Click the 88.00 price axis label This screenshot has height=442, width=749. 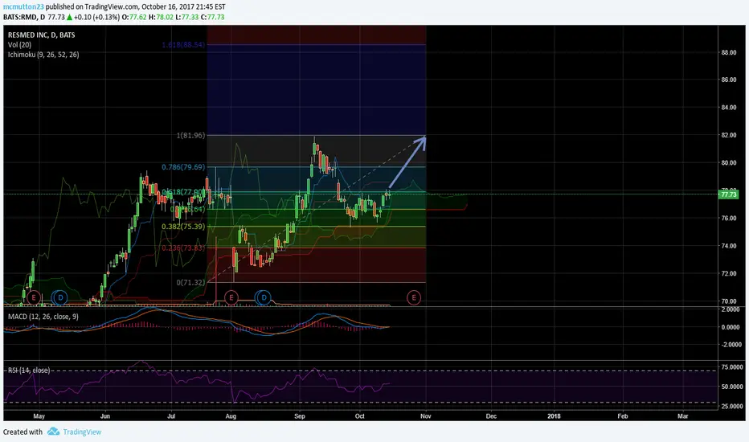(x=728, y=52)
